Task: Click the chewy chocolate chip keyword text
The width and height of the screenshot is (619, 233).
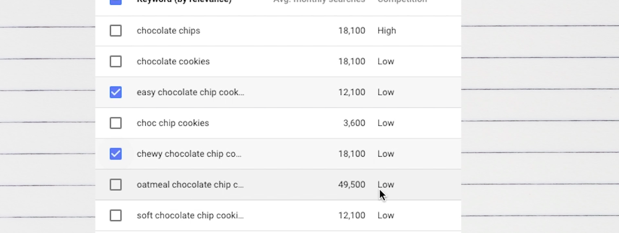Action: (189, 154)
